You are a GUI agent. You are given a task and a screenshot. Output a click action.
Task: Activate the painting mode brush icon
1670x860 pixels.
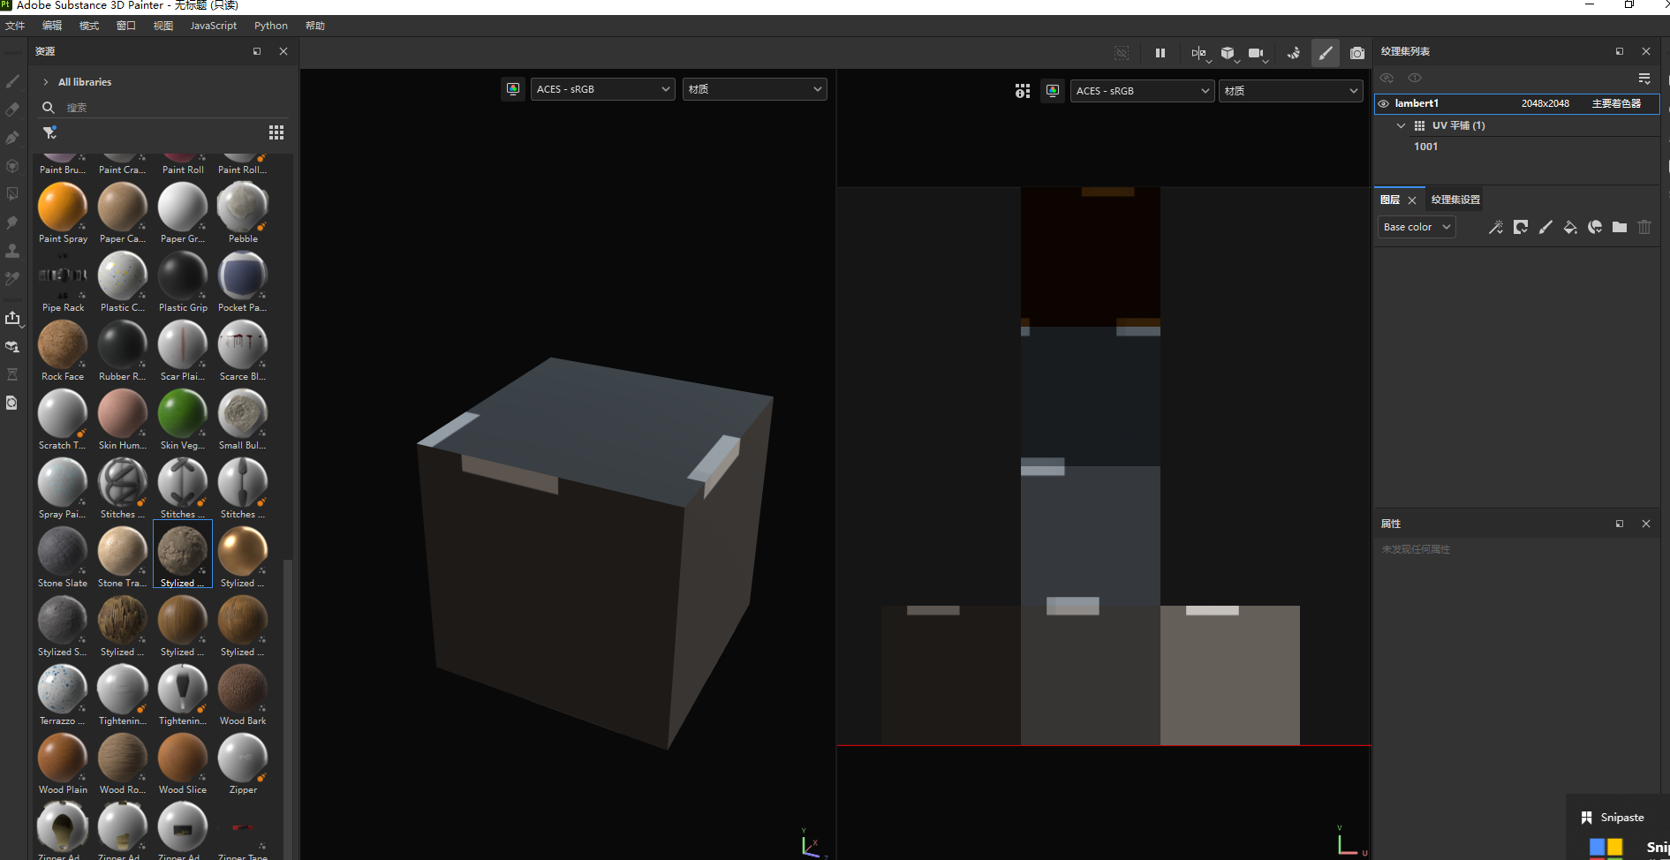tap(1326, 53)
